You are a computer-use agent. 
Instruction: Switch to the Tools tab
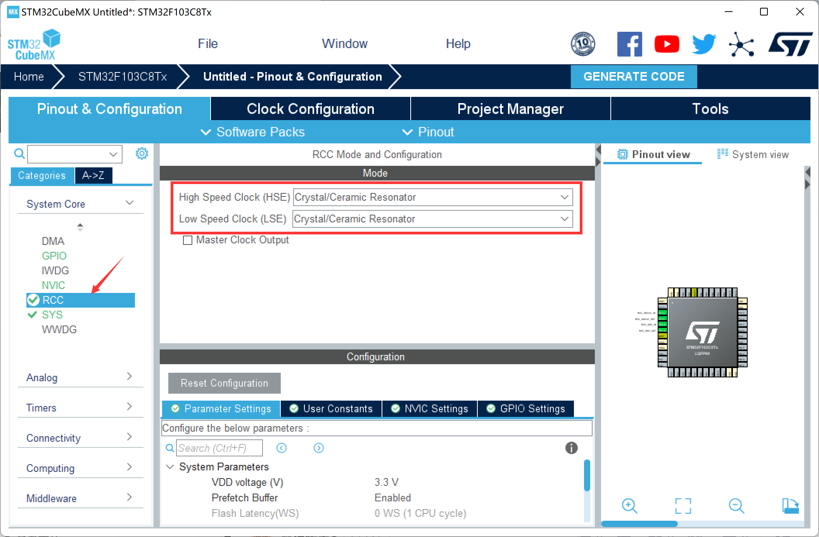pos(710,109)
